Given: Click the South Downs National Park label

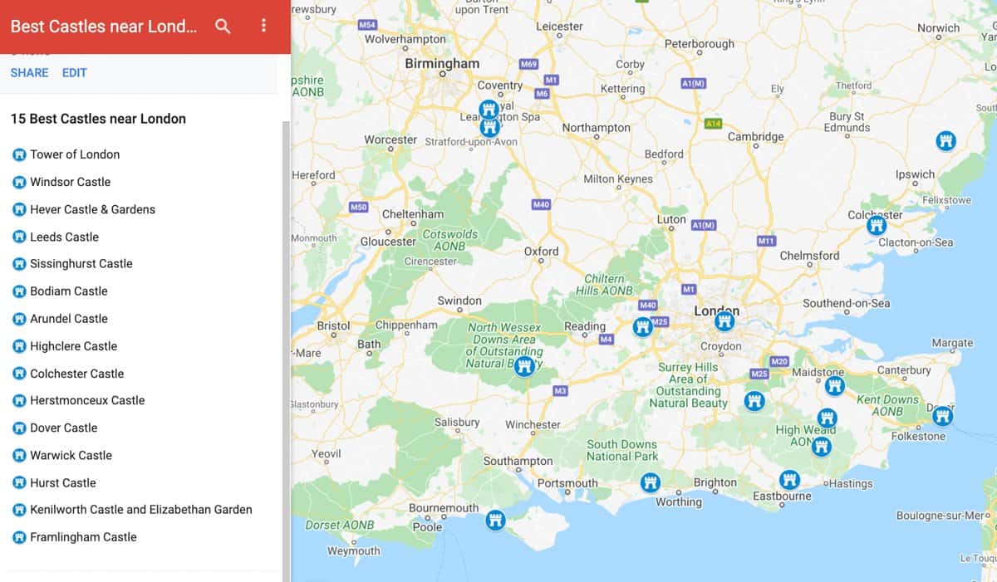Looking at the screenshot, I should tap(622, 449).
